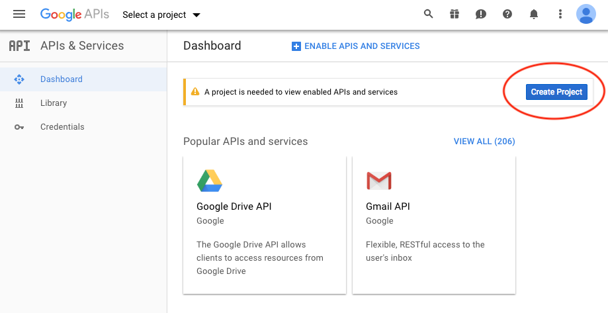Go to Dashboard in sidebar
This screenshot has width=608, height=313.
tap(62, 79)
